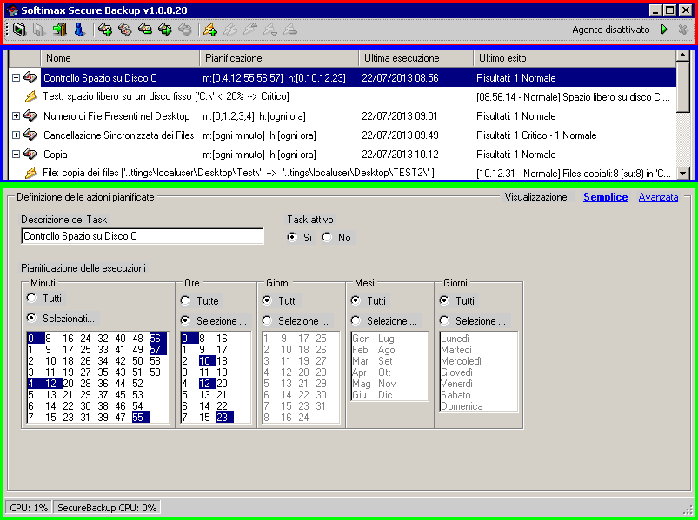Click task icon of Controllo Spazio su Disco C
Image resolution: width=698 pixels, height=520 pixels.
coord(30,77)
